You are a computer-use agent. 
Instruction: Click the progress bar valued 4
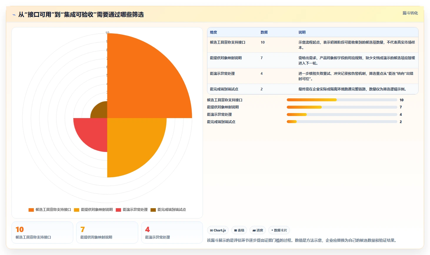[x=342, y=115]
